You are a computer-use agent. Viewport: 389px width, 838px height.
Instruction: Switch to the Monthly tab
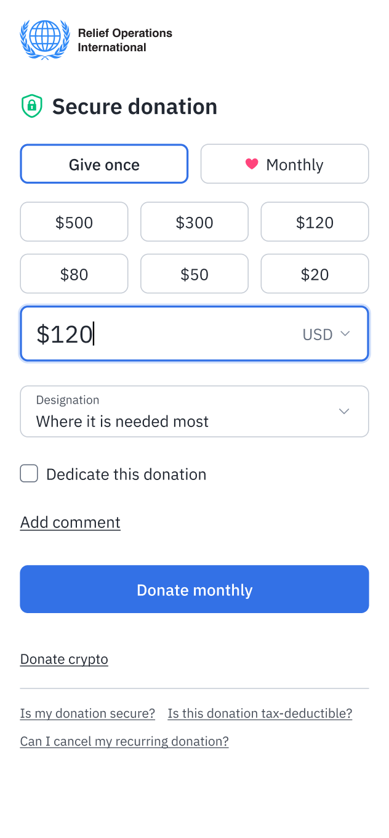[x=284, y=164]
